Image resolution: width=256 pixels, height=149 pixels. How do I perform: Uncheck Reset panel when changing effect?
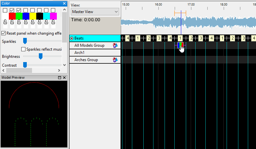(4, 33)
